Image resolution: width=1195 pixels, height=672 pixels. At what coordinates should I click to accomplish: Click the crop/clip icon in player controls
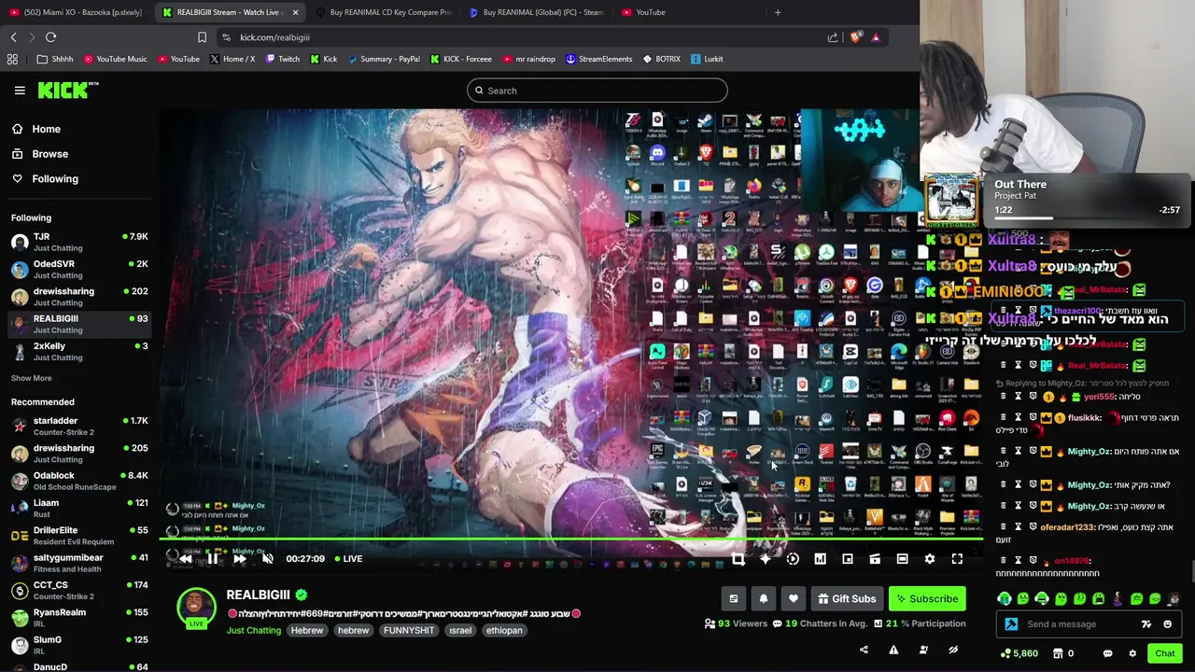[738, 559]
